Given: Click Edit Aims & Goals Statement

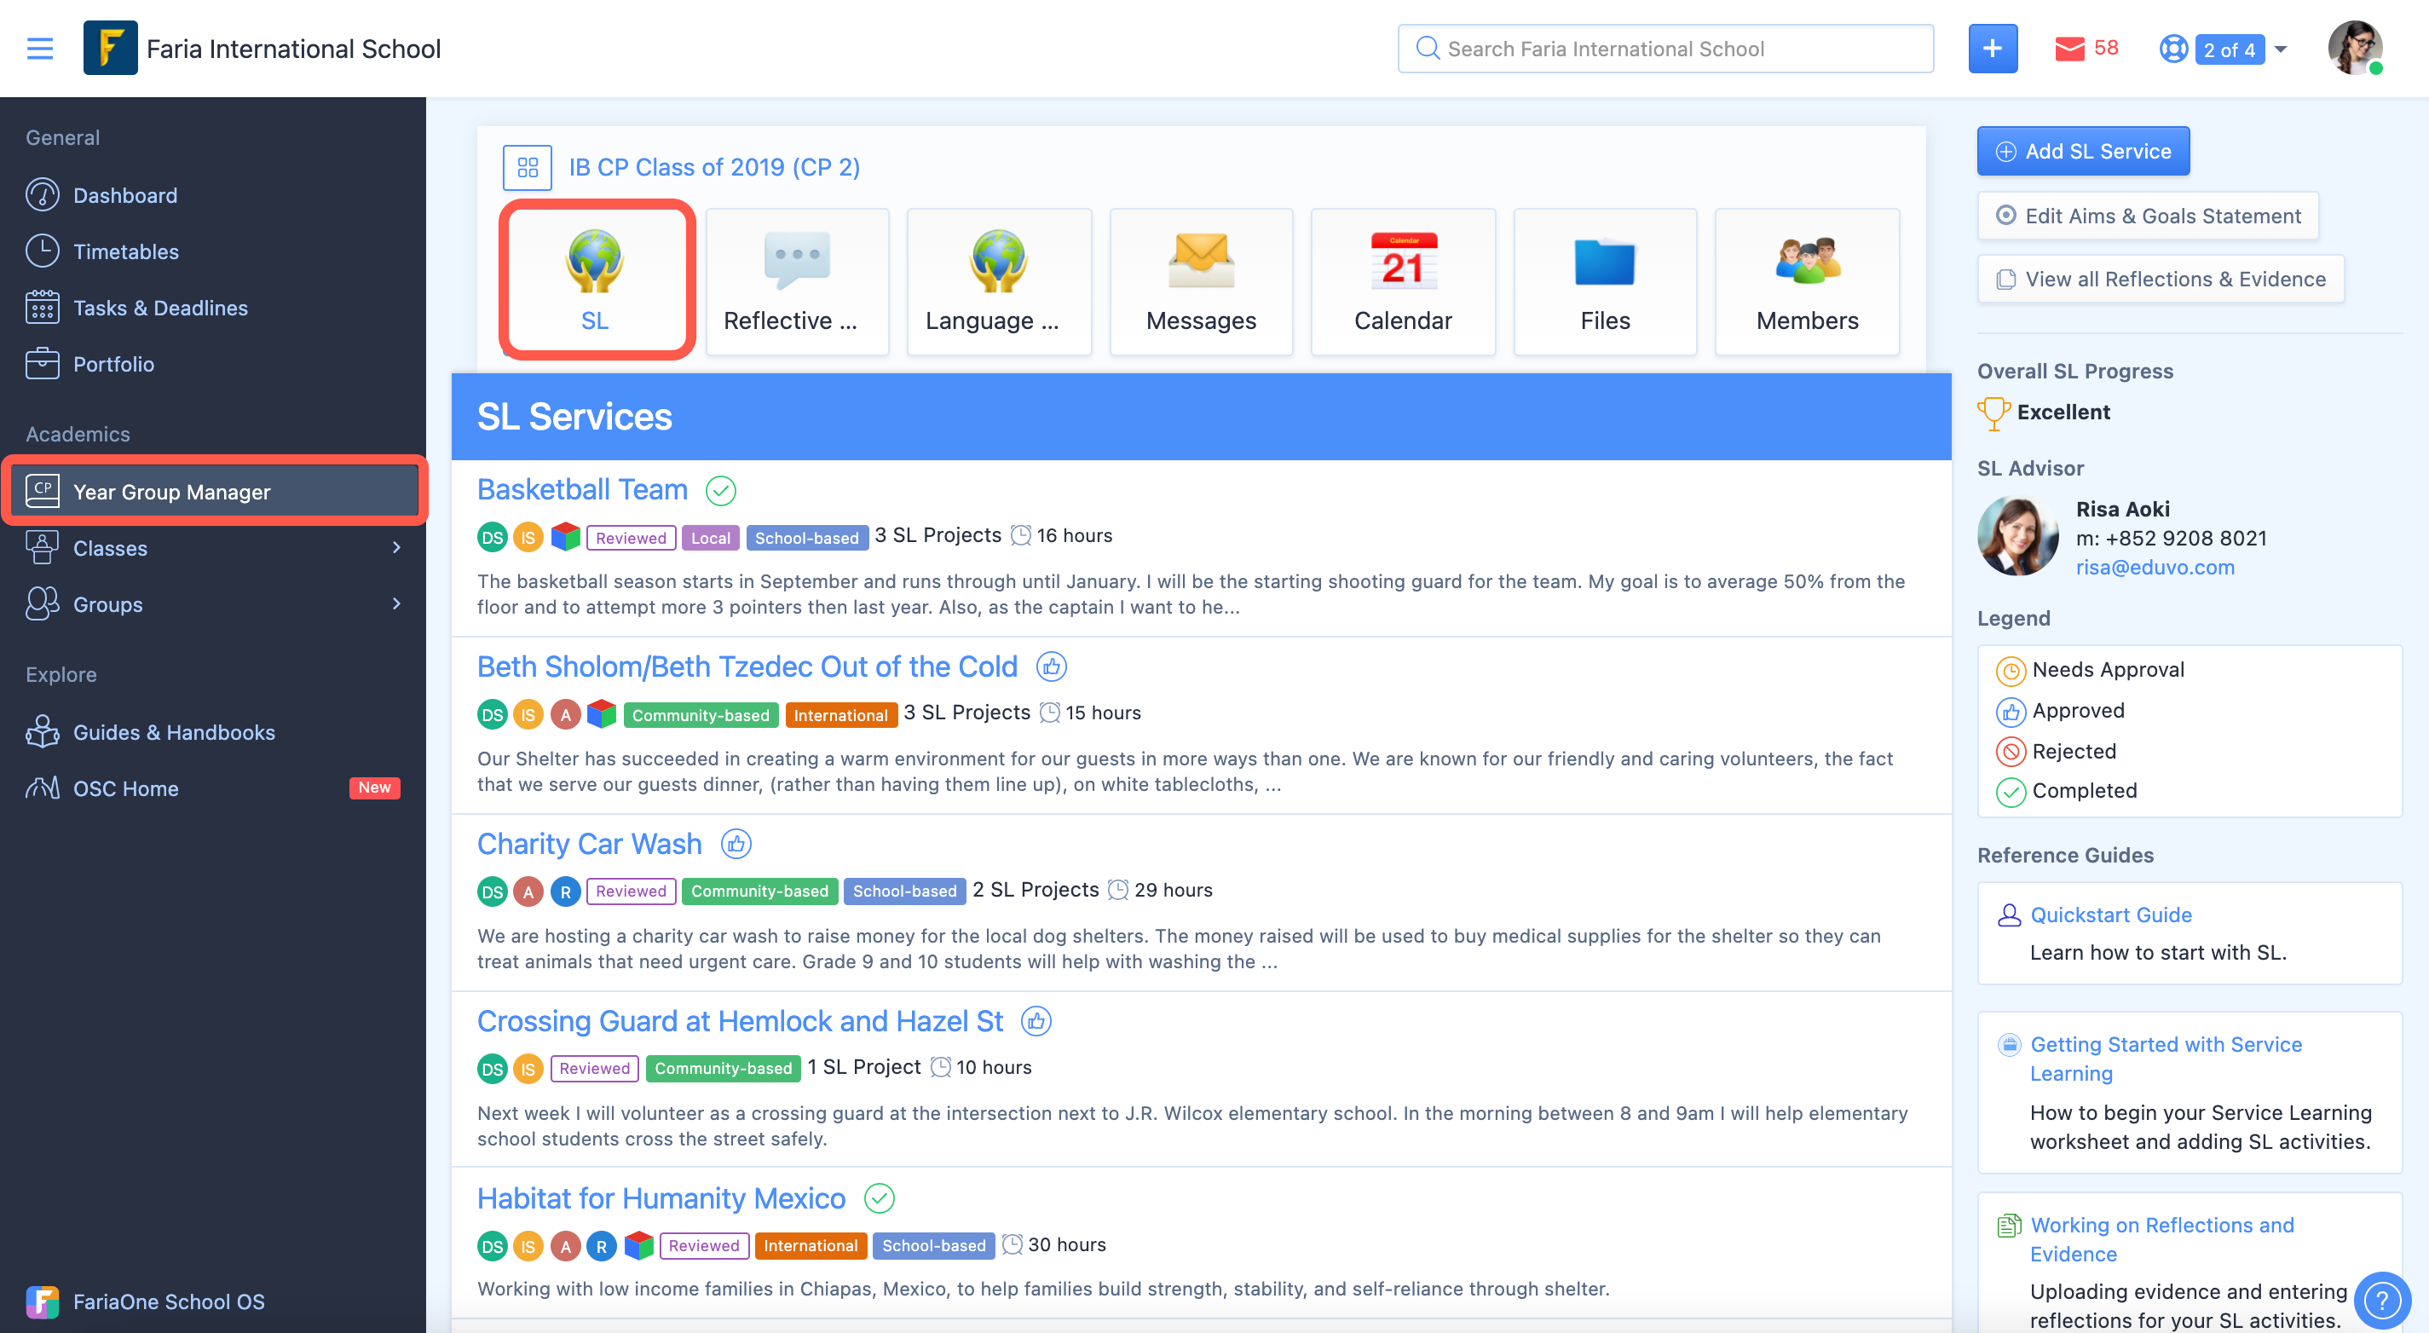Looking at the screenshot, I should click(2147, 216).
